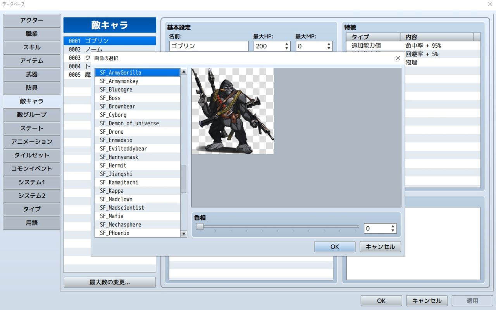This screenshot has height=310, width=496.
Task: Increase hue value with up stepper arrow
Action: click(x=393, y=226)
